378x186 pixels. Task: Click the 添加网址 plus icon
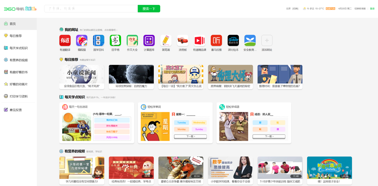pyautogui.click(x=267, y=40)
